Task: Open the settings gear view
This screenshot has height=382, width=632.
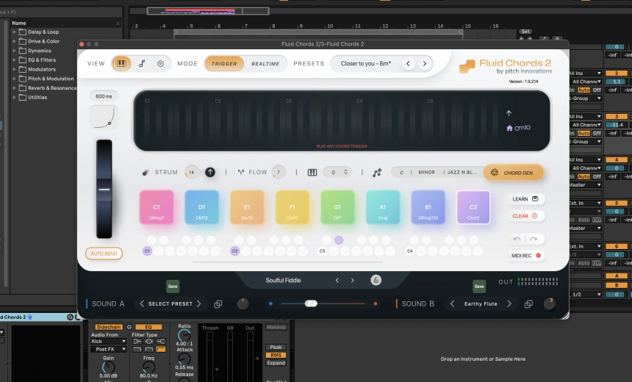Action: coord(160,64)
